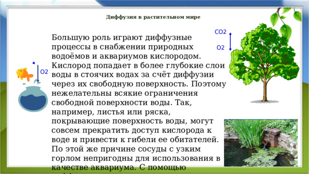Click the downward arrow beside the goldfish
The height and width of the screenshot is (174, 309).
[38, 74]
